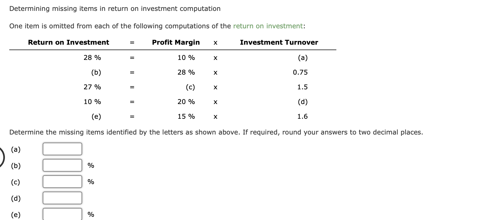Click the answer input field for (e)
This screenshot has width=483, height=220.
pyautogui.click(x=62, y=214)
